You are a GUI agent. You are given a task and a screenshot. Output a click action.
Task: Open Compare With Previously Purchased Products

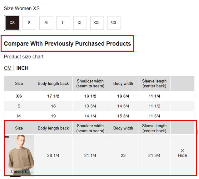(67, 44)
